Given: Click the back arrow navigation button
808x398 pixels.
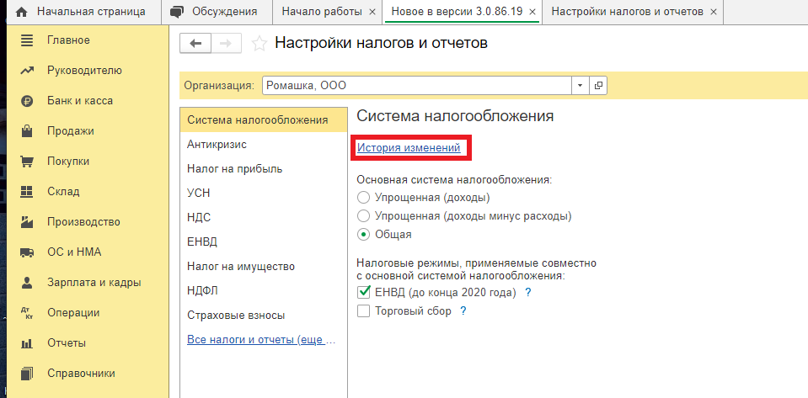Looking at the screenshot, I should point(195,44).
